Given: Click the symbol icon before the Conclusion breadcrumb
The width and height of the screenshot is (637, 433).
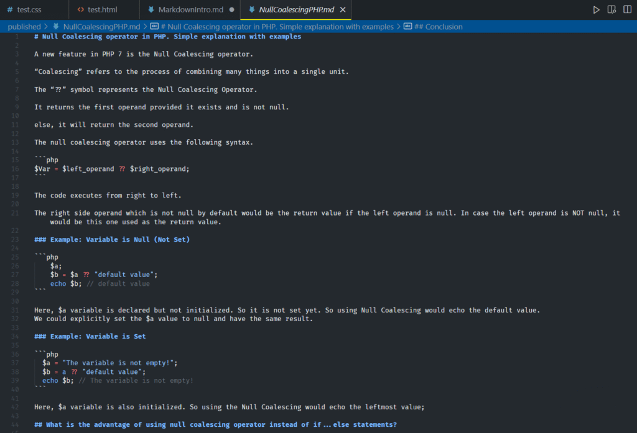Looking at the screenshot, I should [x=407, y=27].
